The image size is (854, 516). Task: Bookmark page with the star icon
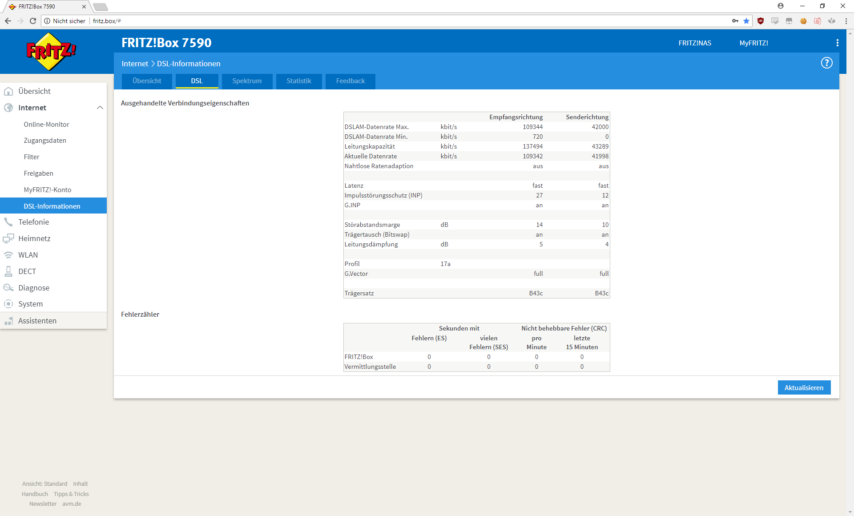coord(746,21)
